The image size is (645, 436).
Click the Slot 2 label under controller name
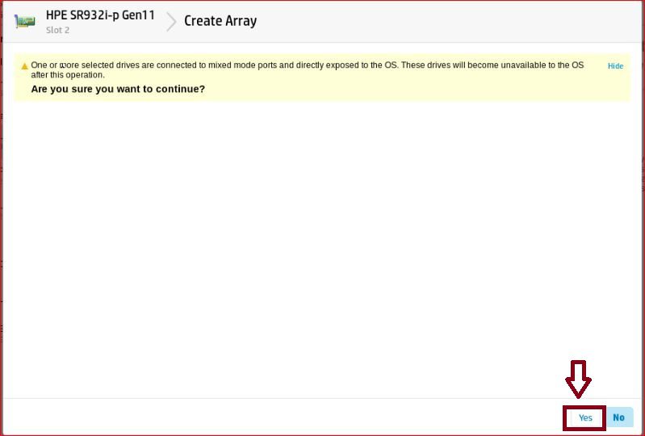pyautogui.click(x=57, y=31)
